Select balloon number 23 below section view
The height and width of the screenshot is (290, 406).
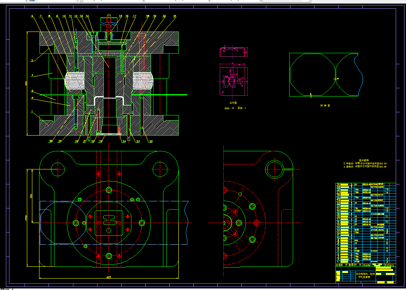point(138,141)
